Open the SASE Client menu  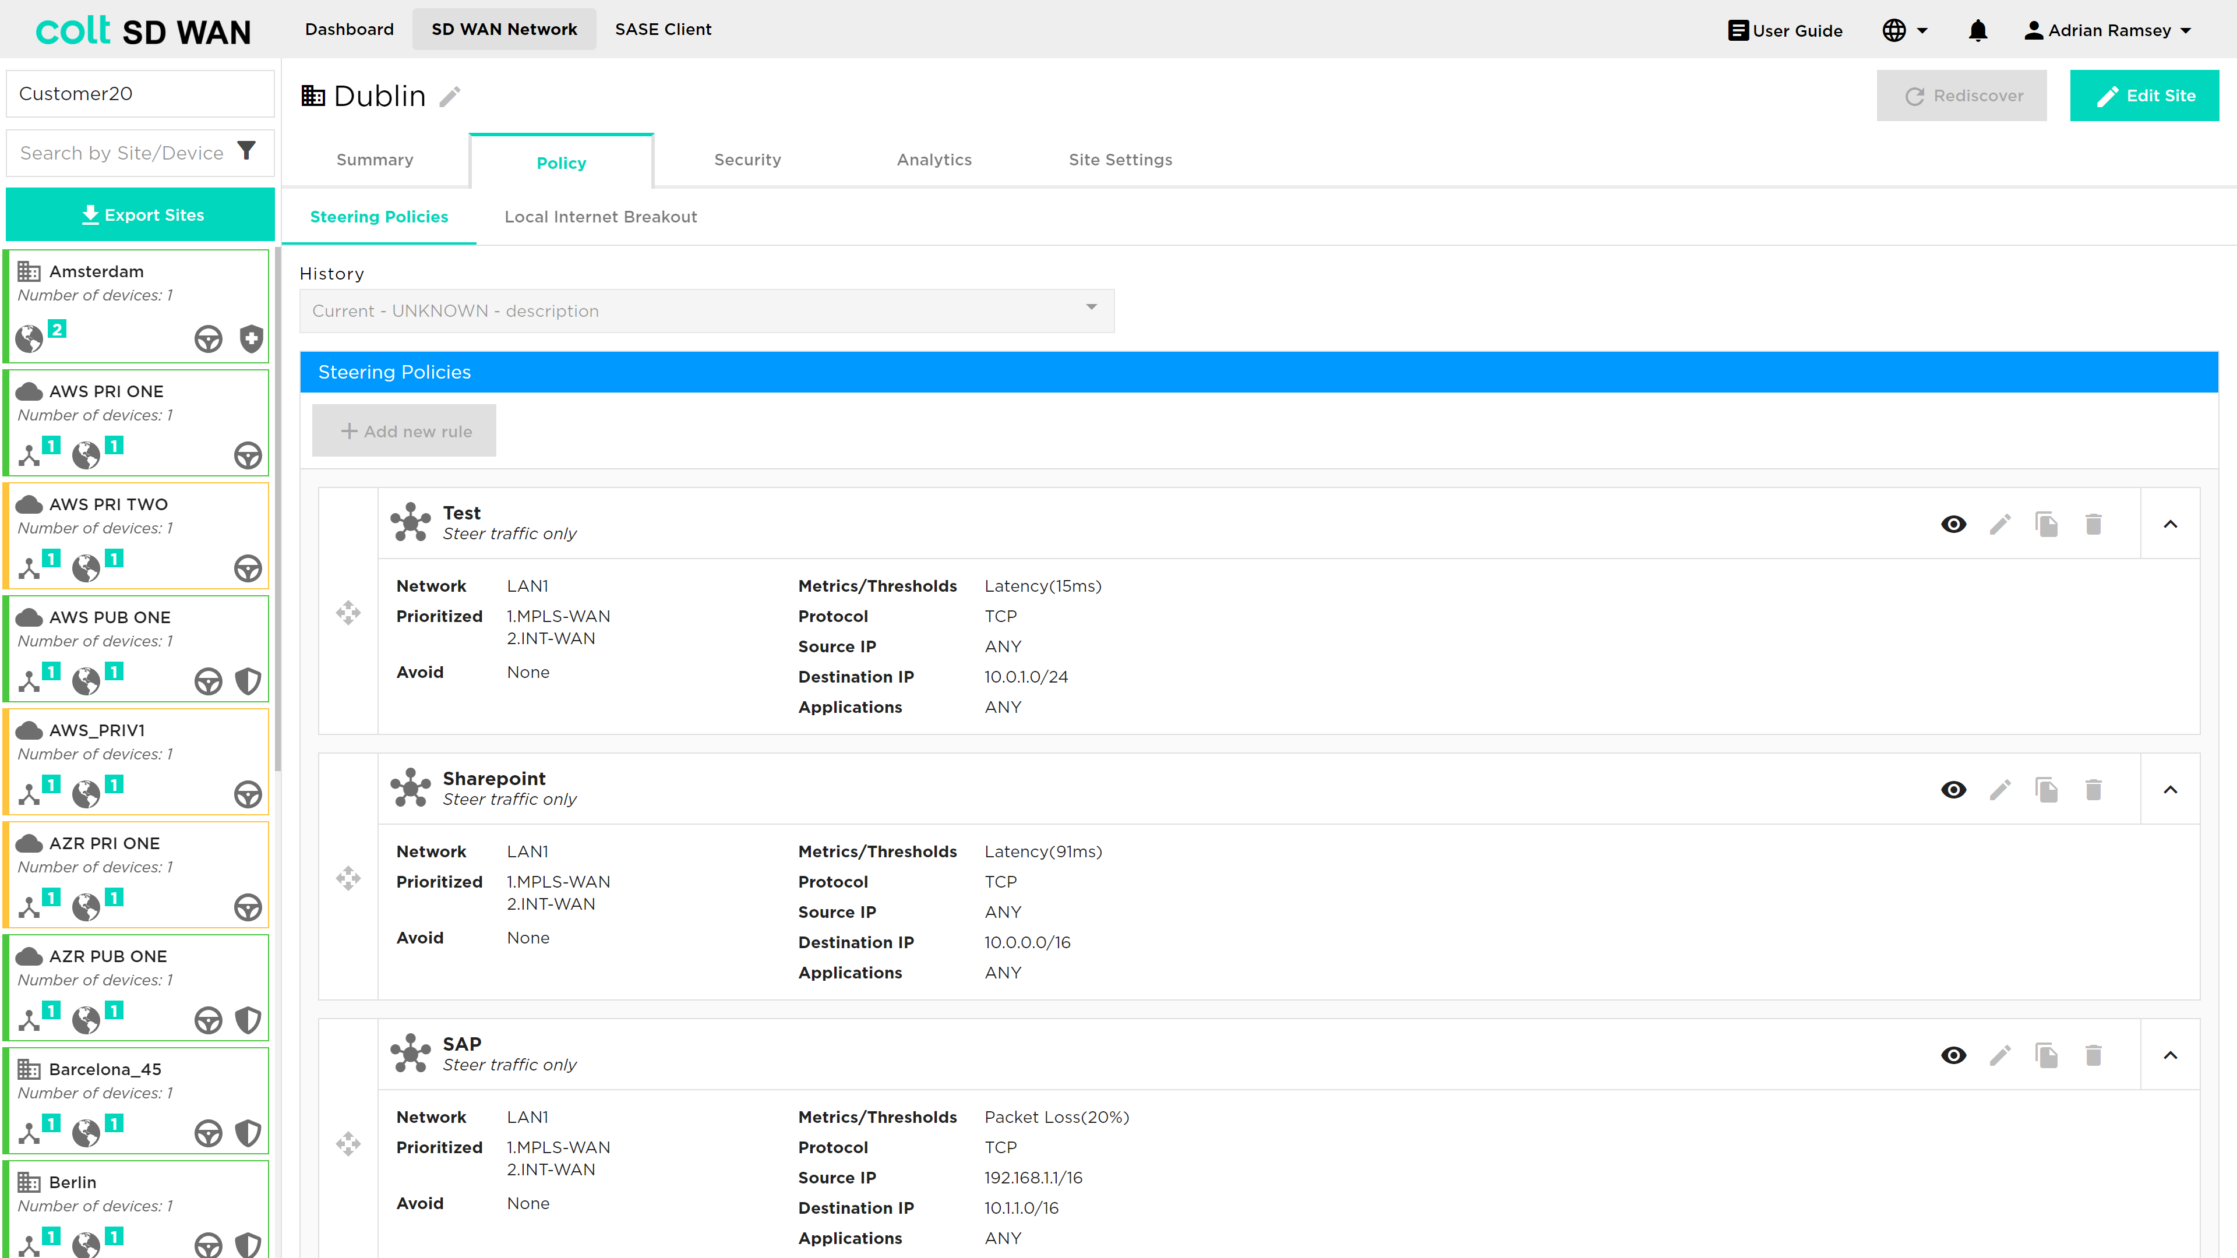click(664, 30)
